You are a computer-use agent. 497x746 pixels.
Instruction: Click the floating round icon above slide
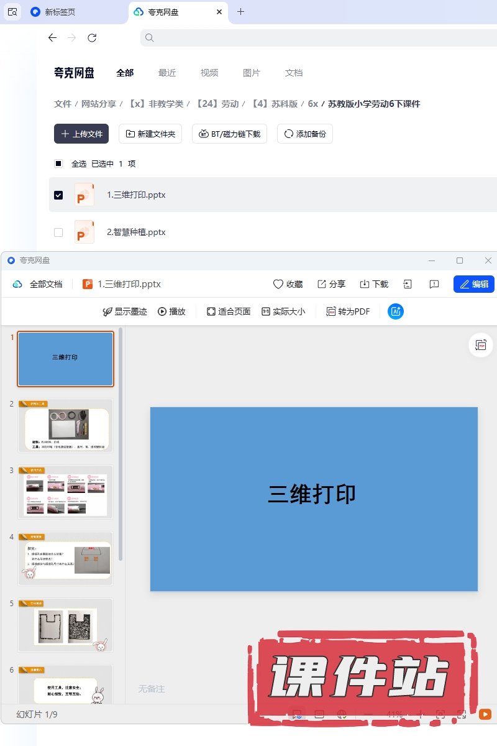[480, 345]
